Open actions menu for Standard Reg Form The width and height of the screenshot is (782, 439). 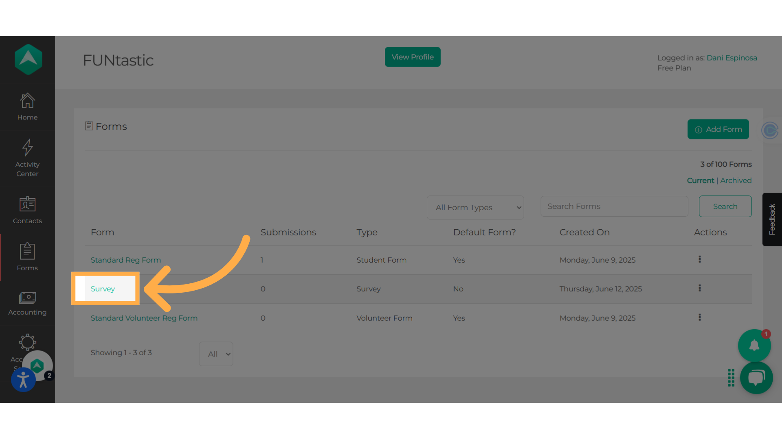coord(700,259)
